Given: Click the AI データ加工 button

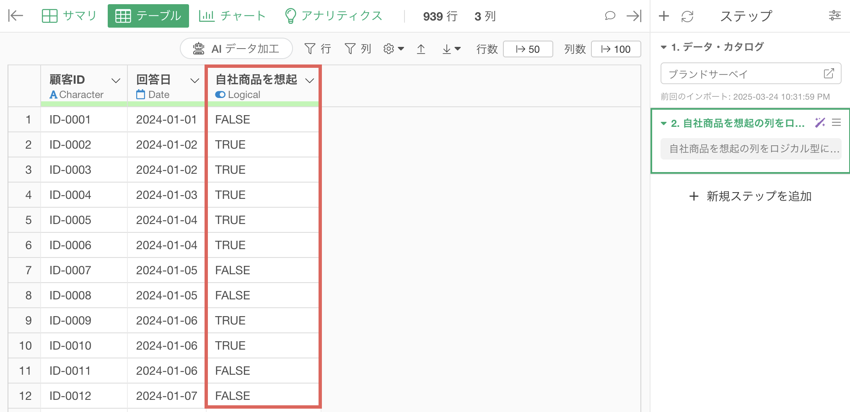Looking at the screenshot, I should click(236, 49).
